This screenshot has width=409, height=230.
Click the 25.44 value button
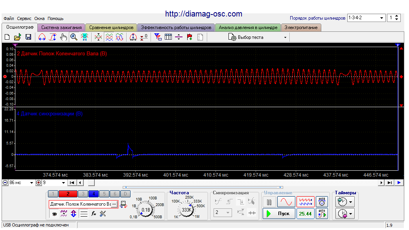305,214
